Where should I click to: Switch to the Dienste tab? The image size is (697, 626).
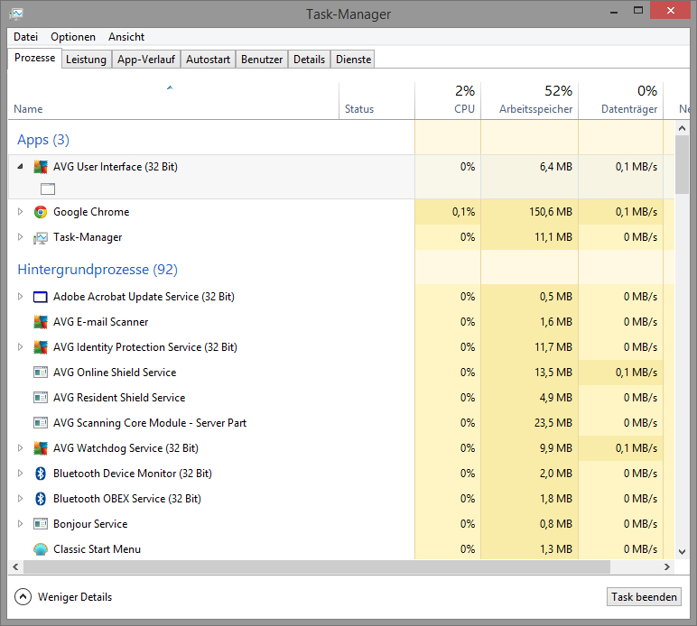click(x=353, y=60)
